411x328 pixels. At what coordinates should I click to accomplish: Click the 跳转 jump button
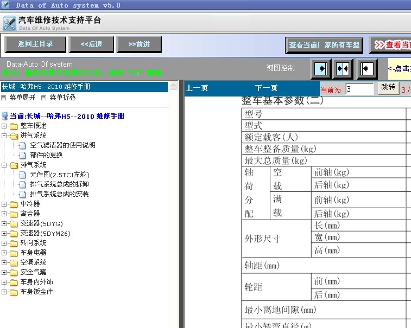(x=388, y=87)
